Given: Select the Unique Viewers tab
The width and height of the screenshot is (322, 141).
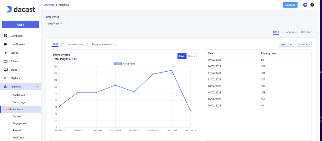Looking at the screenshot, I should click(102, 44).
